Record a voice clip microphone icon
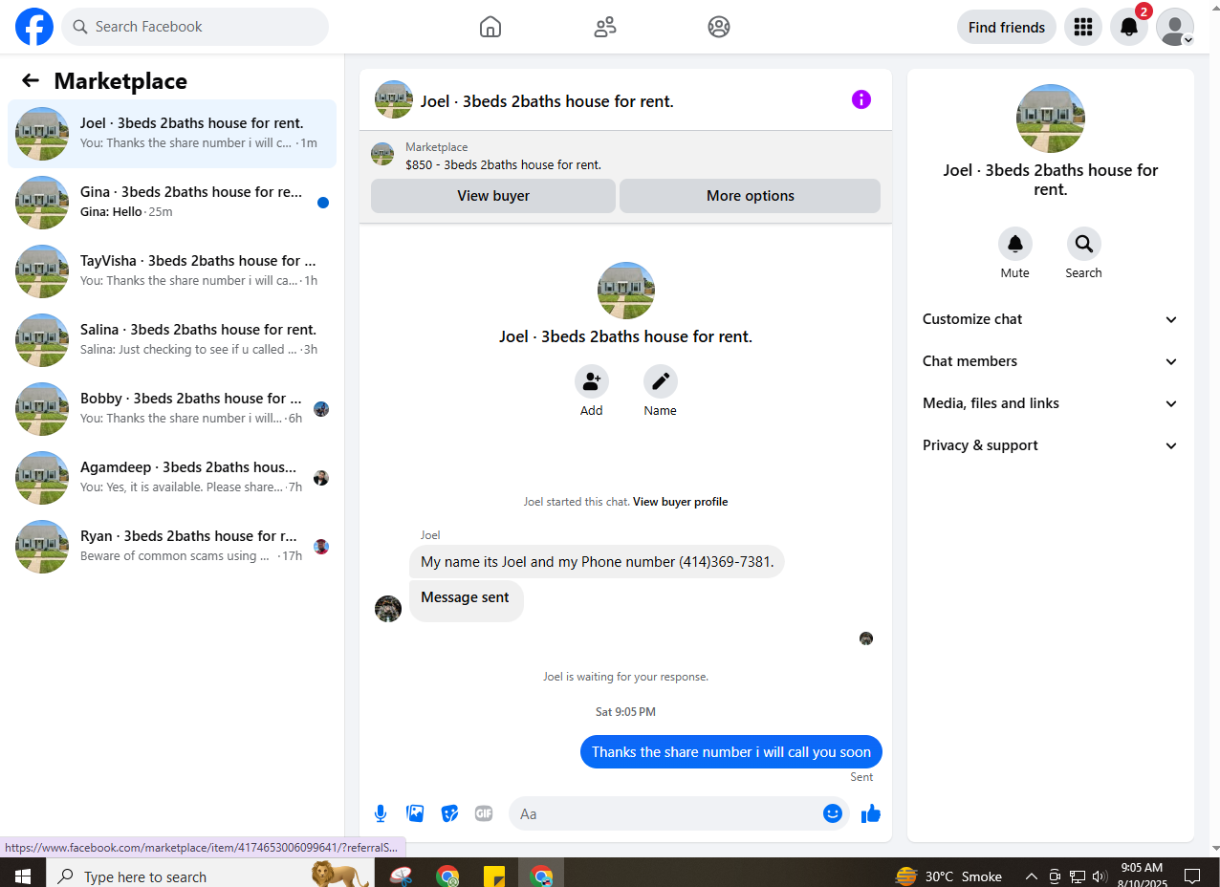 tap(381, 813)
